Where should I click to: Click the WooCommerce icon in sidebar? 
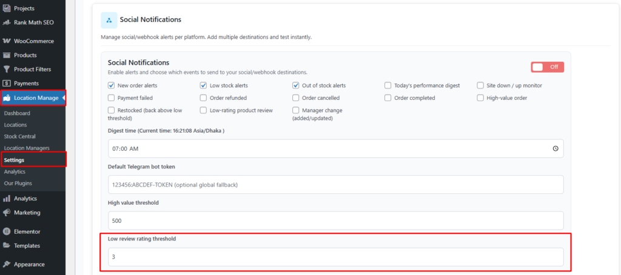tap(7, 41)
